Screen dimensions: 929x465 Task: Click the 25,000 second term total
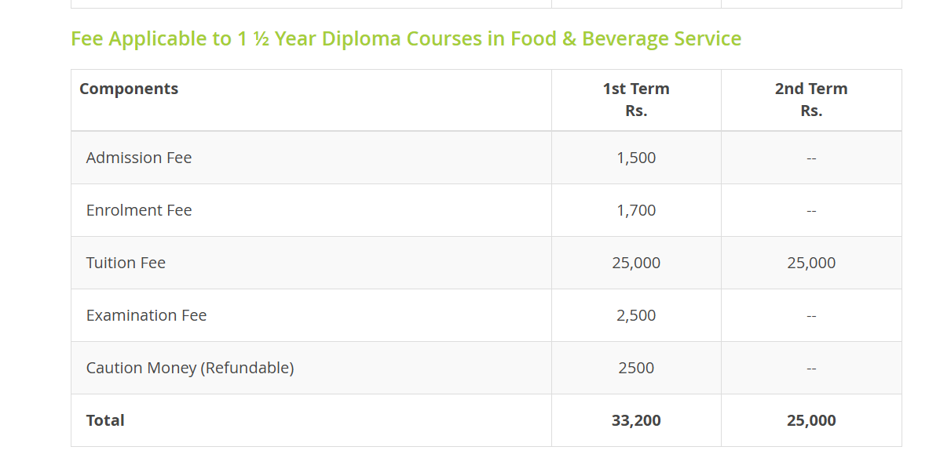coord(811,420)
